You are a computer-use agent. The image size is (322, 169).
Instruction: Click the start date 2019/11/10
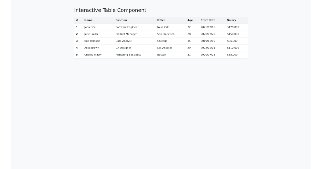coord(212,41)
